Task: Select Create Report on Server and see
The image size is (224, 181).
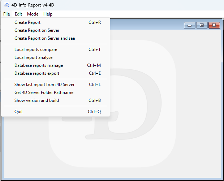Action: click(45, 38)
